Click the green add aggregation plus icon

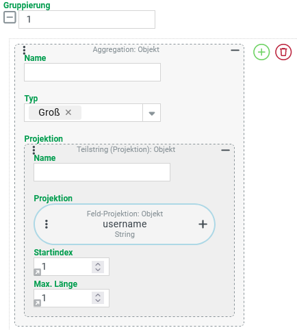tap(261, 52)
